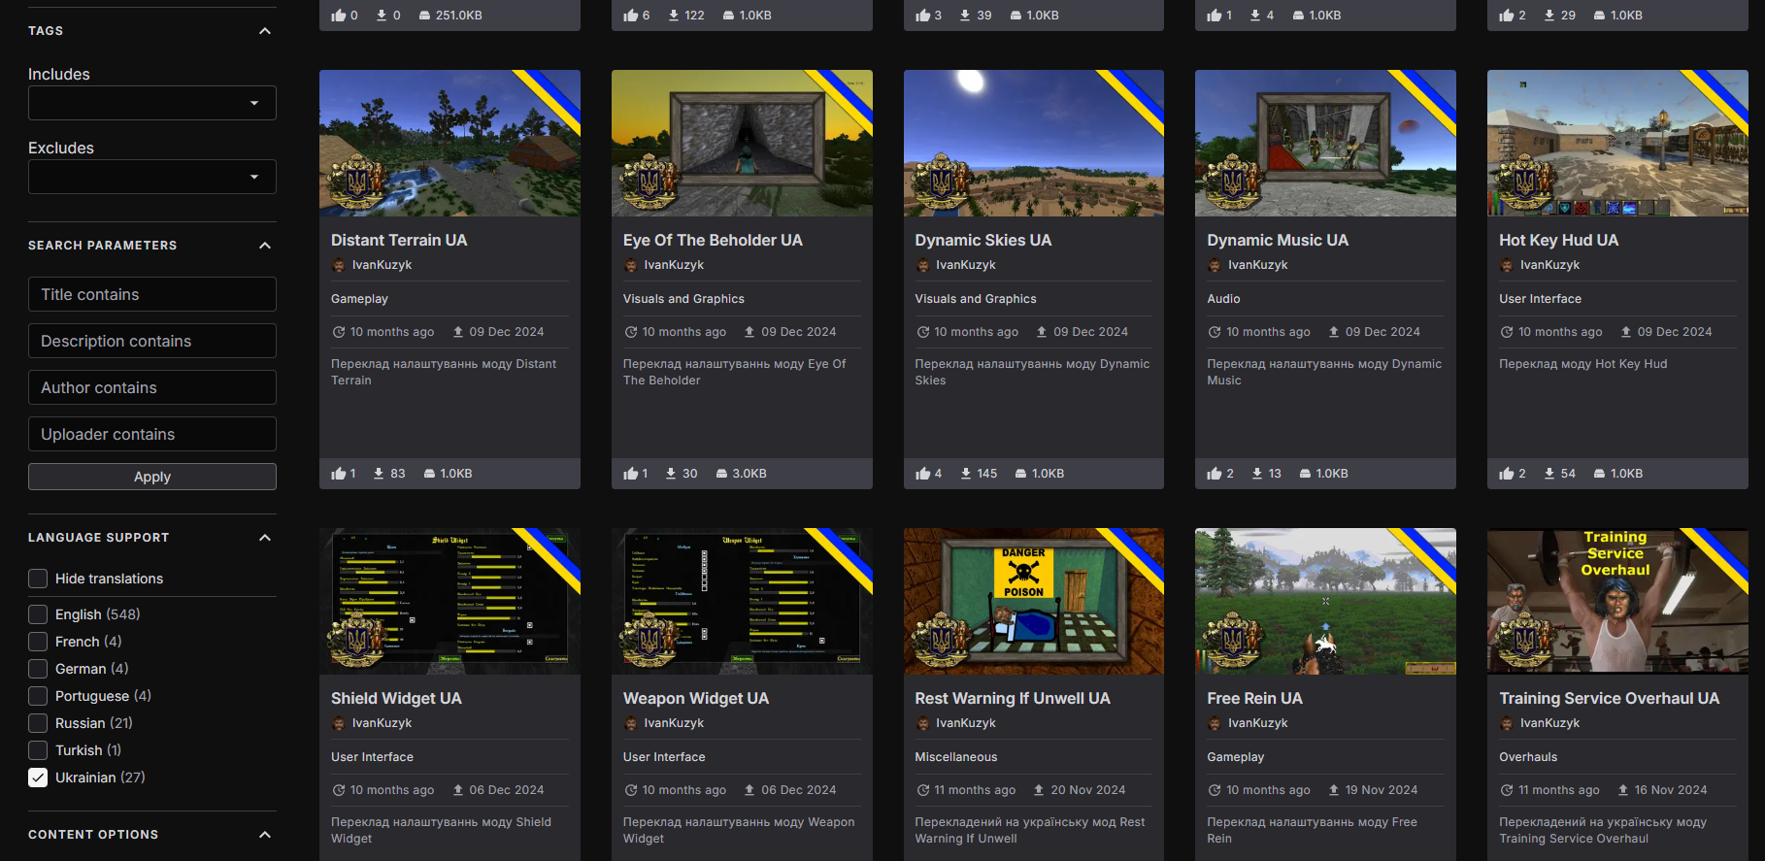This screenshot has height=861, width=1765.
Task: Click the downloads icon on Distant Terrain UA
Action: (379, 474)
